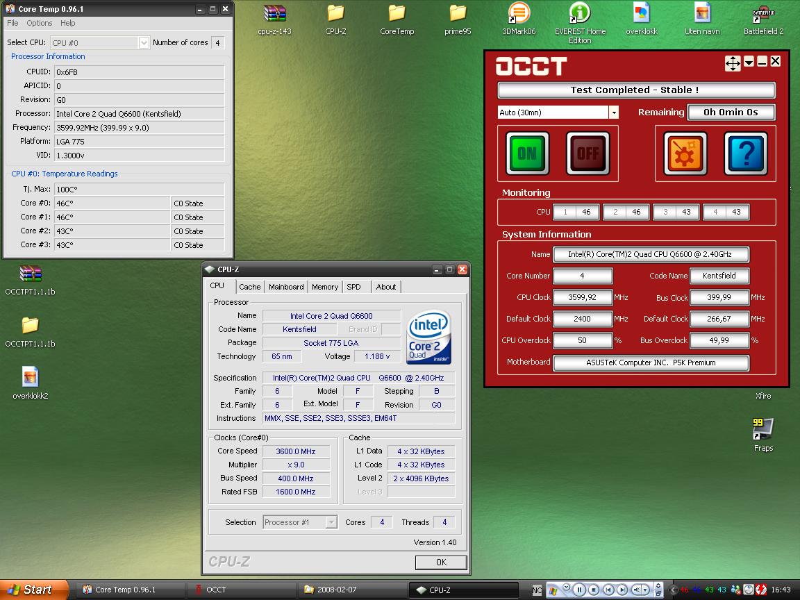This screenshot has width=800, height=600.
Task: Click the Motherboard ASUSTeK field in OCCT
Action: (651, 362)
